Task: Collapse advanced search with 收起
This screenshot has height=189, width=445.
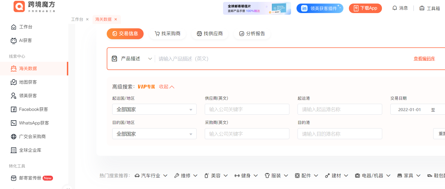Action: click(167, 87)
